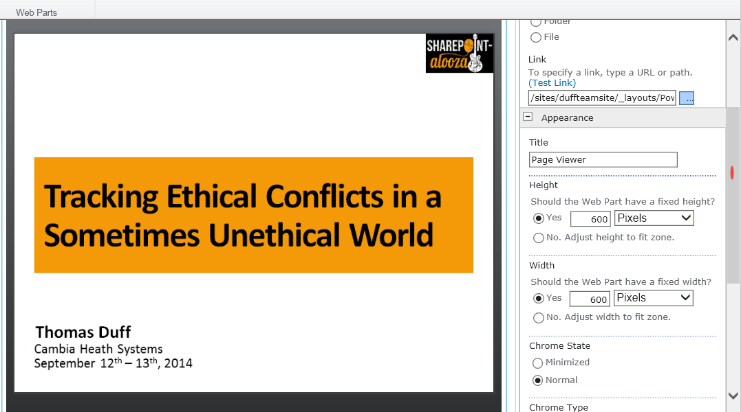Click the Link URL input field
This screenshot has height=412, width=741.
tap(602, 98)
